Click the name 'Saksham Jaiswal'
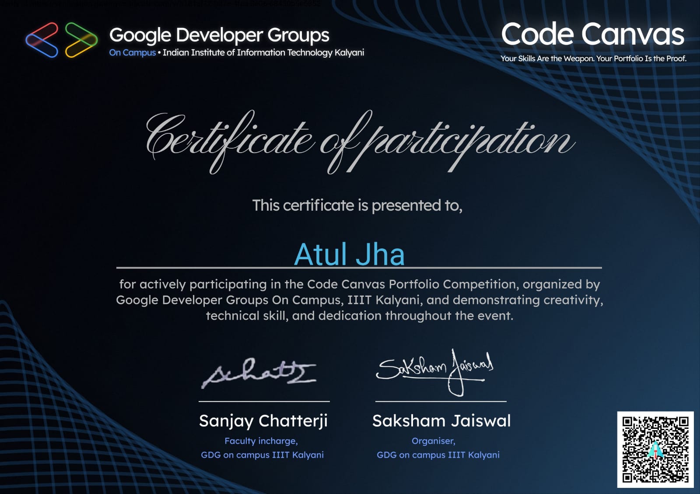This screenshot has width=700, height=494. pos(441,421)
